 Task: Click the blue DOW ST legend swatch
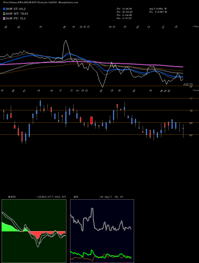[x=4, y=9]
